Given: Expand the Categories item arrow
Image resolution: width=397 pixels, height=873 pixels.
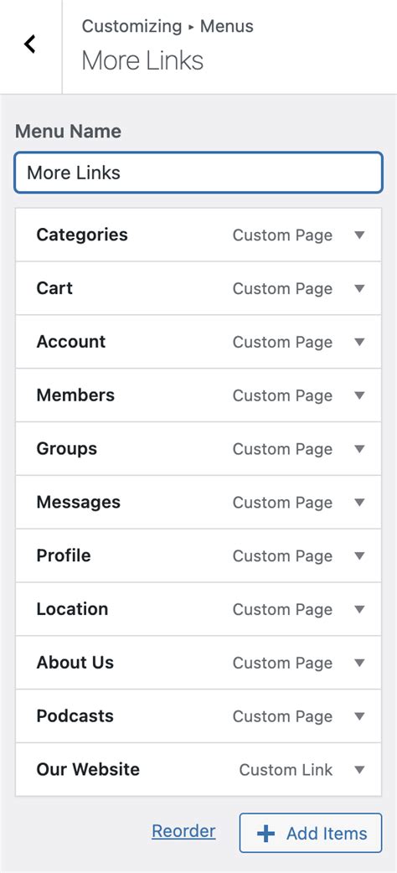Looking at the screenshot, I should pyautogui.click(x=359, y=235).
